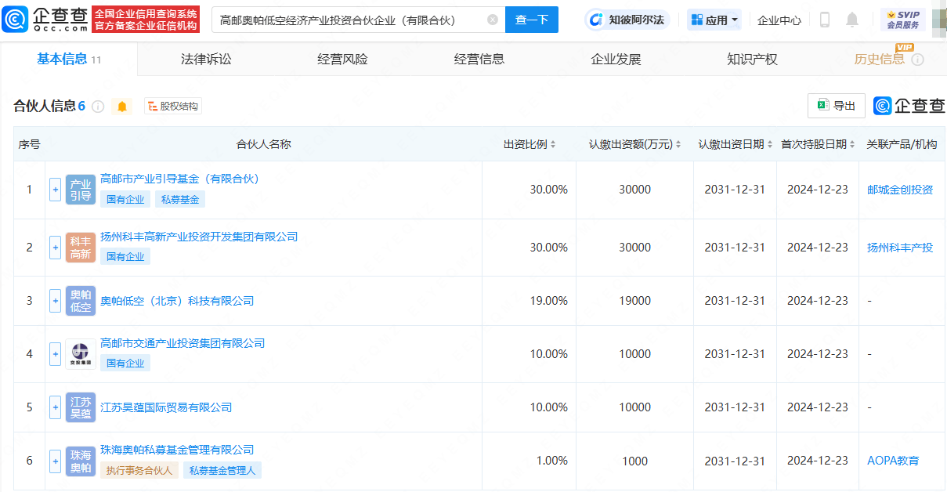Screen dimensions: 947x492
Task: Switch to 知识产权 tab
Action: point(752,60)
